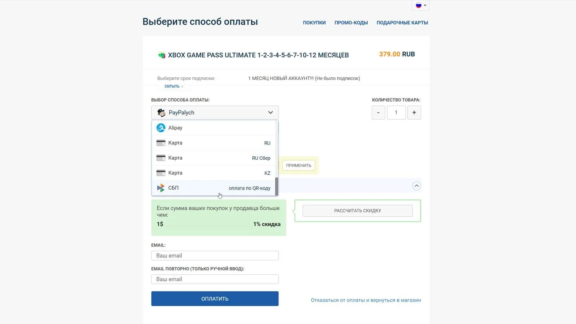Decrease product quantity with minus
This screenshot has width=576, height=324.
[x=378, y=112]
